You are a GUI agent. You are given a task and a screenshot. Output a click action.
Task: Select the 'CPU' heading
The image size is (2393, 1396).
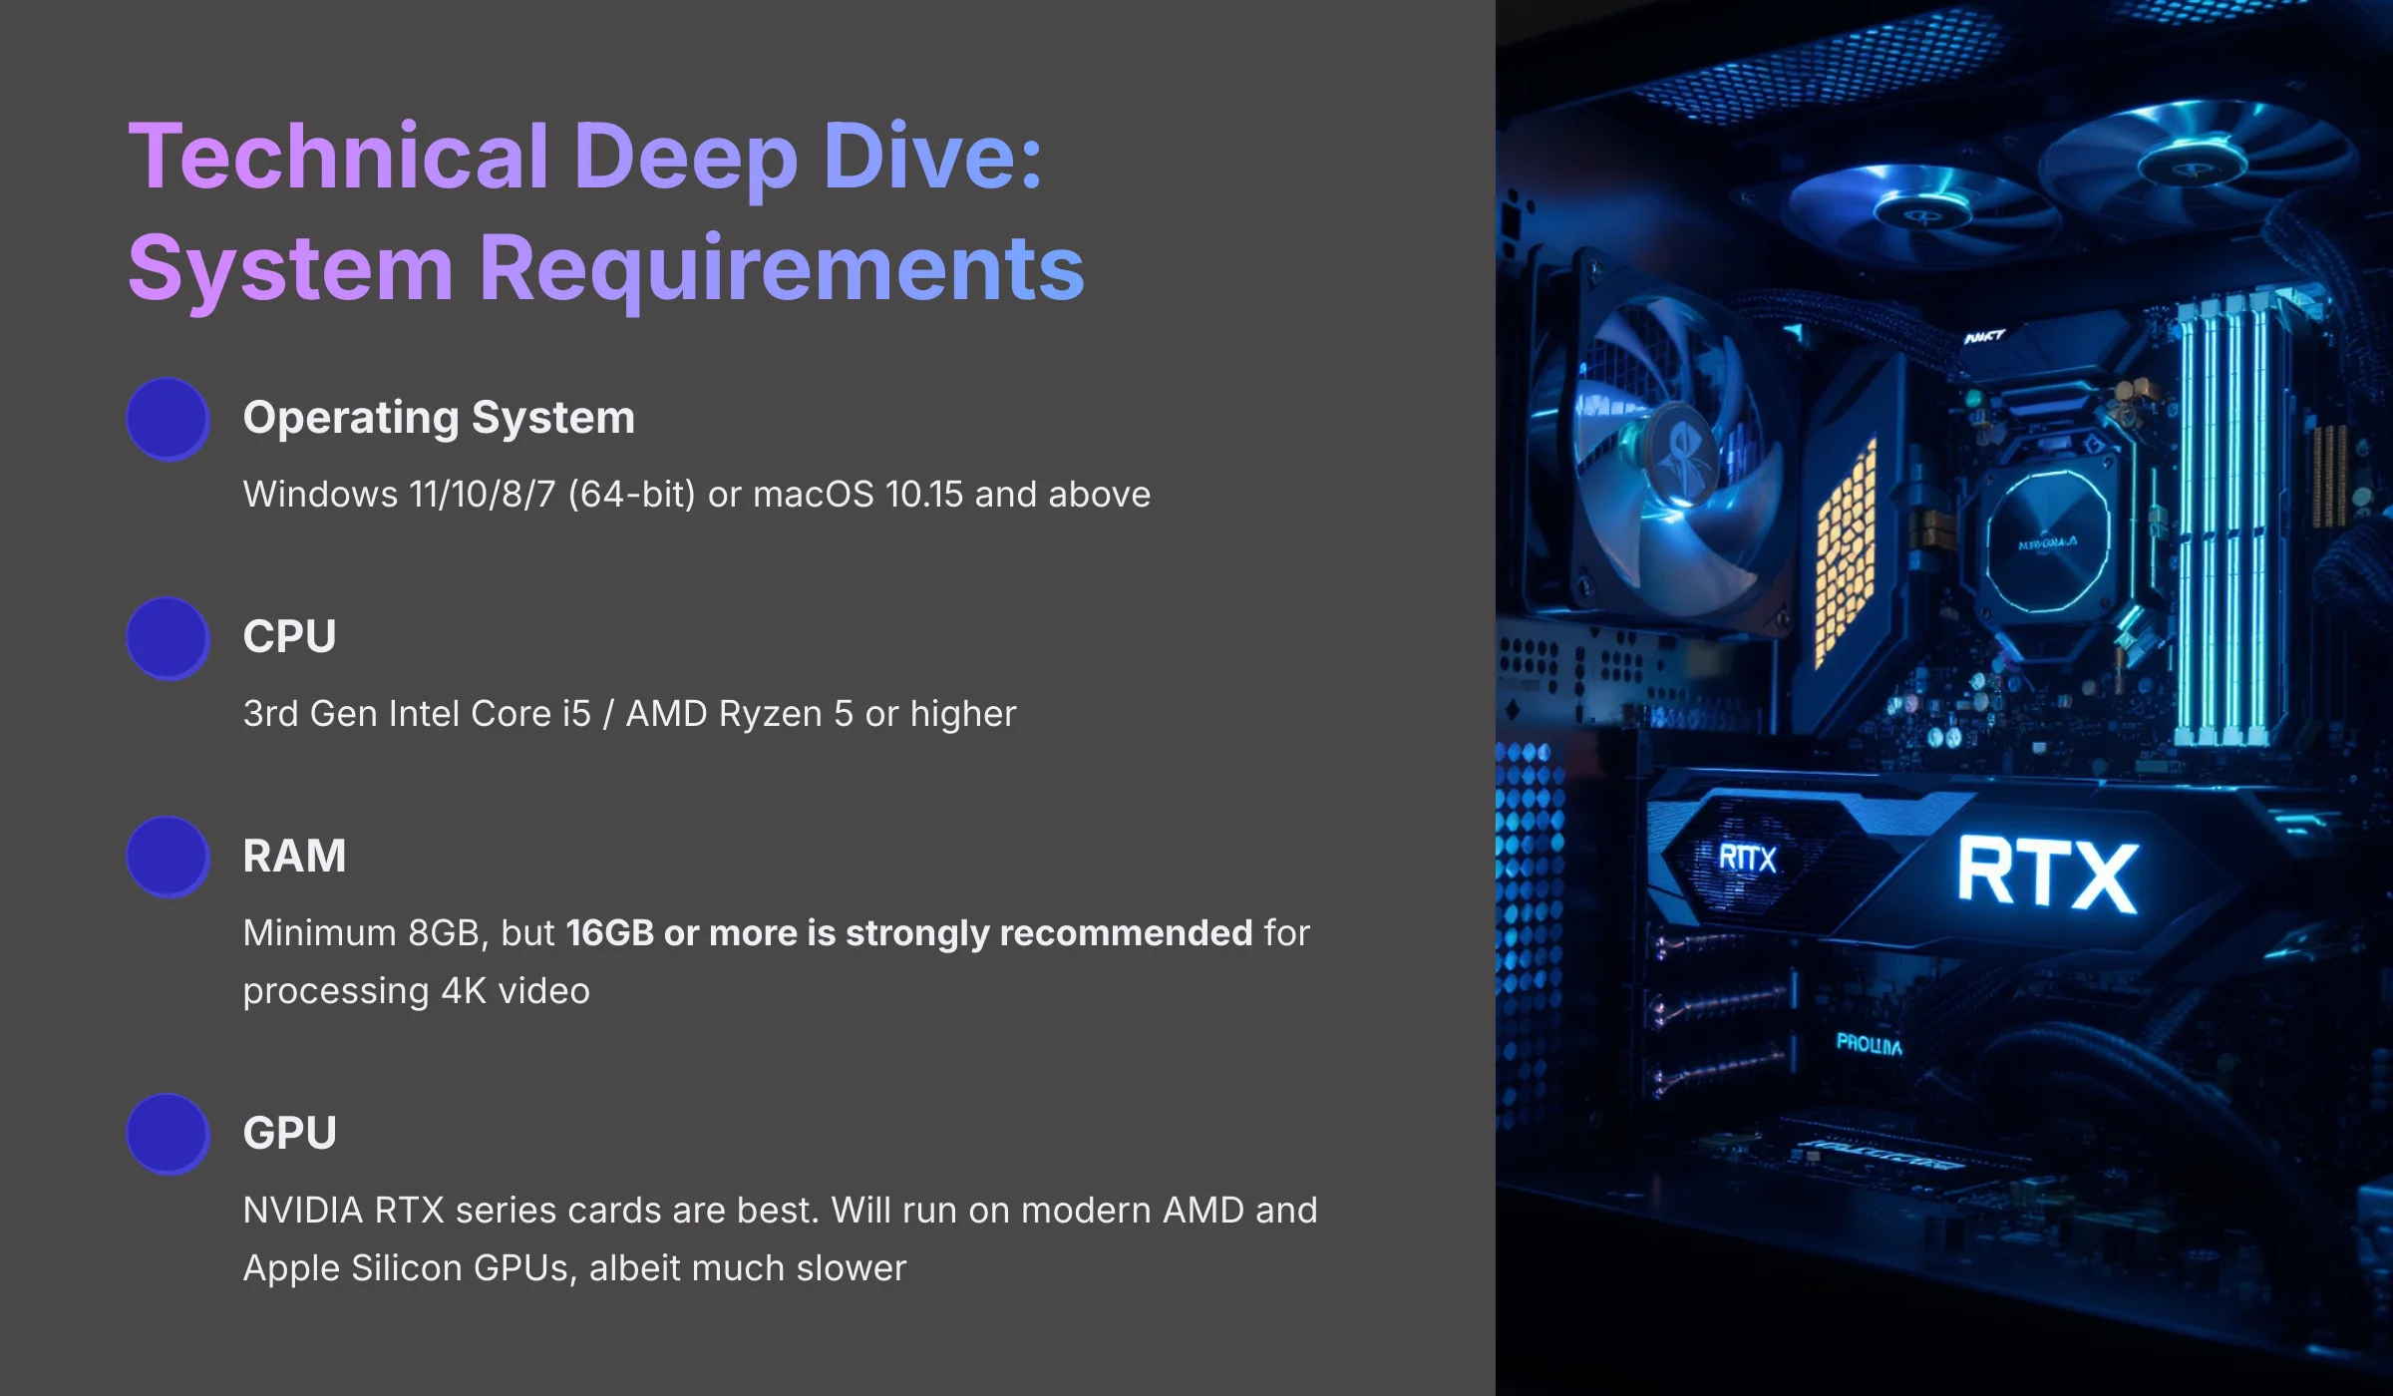point(290,637)
